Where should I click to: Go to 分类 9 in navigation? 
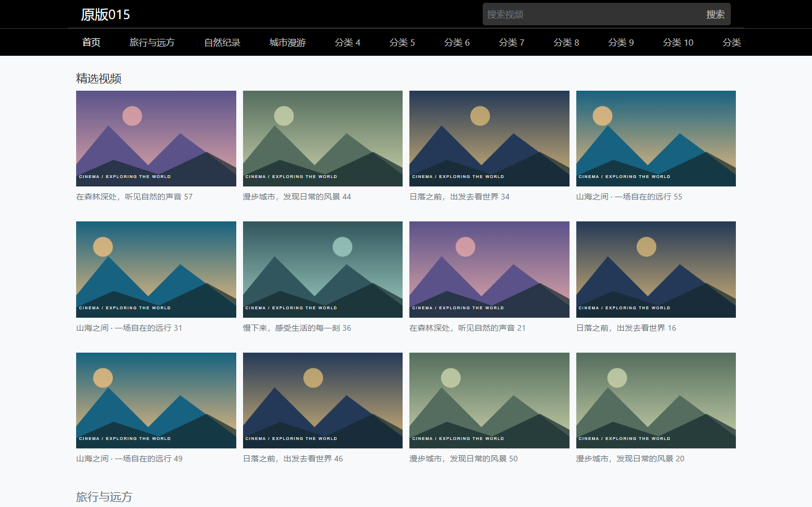coord(621,42)
